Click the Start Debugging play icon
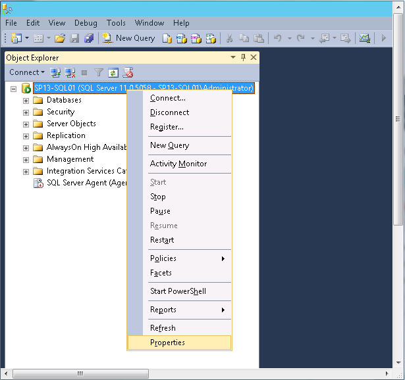Image resolution: width=405 pixels, height=380 pixels. pyautogui.click(x=384, y=38)
